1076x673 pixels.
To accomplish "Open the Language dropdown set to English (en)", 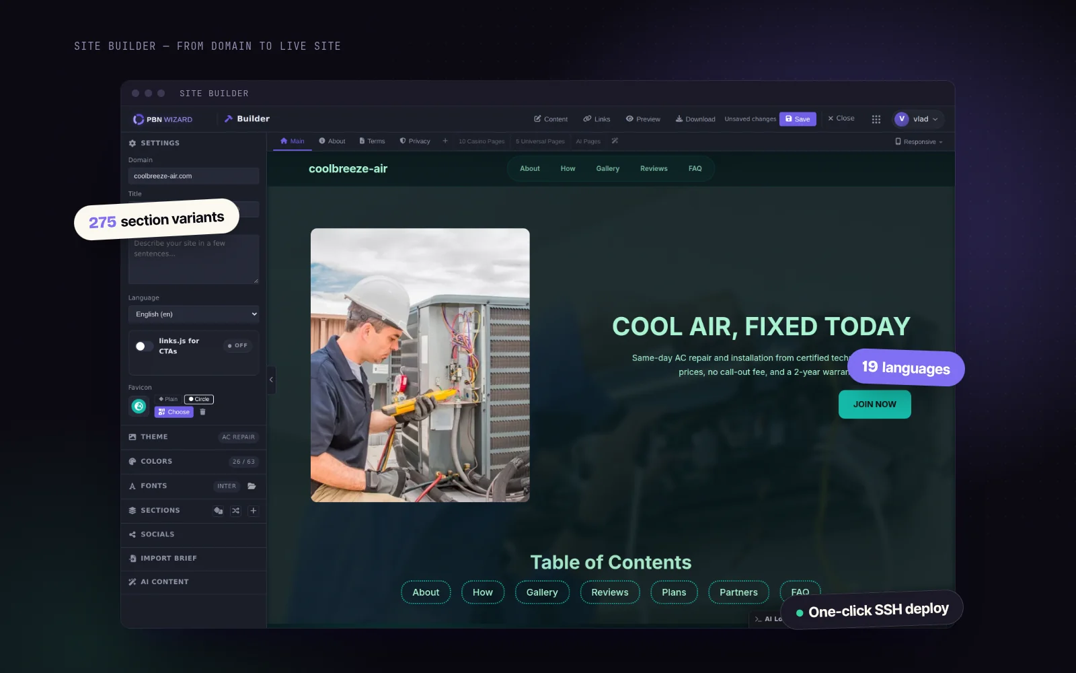I will [194, 314].
